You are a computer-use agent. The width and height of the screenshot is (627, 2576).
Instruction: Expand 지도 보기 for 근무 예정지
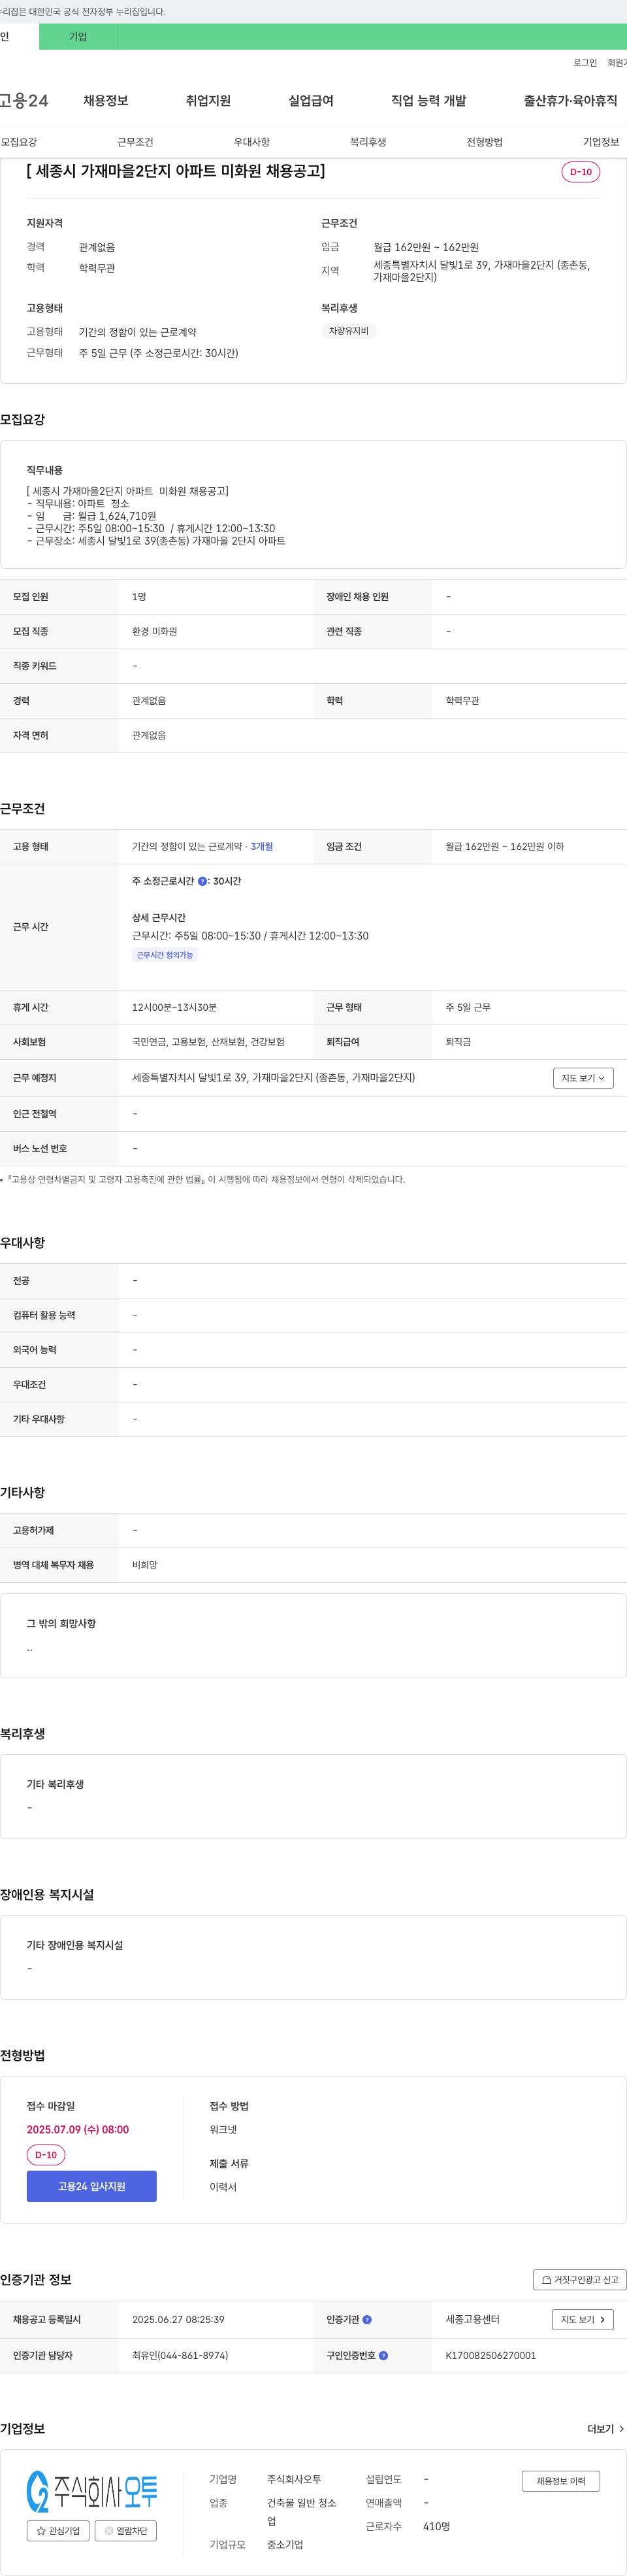tap(583, 1078)
